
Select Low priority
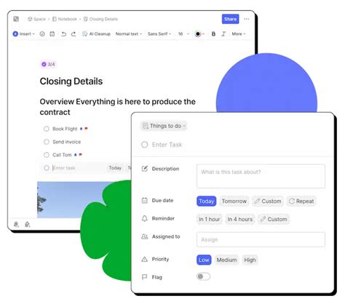point(204,260)
